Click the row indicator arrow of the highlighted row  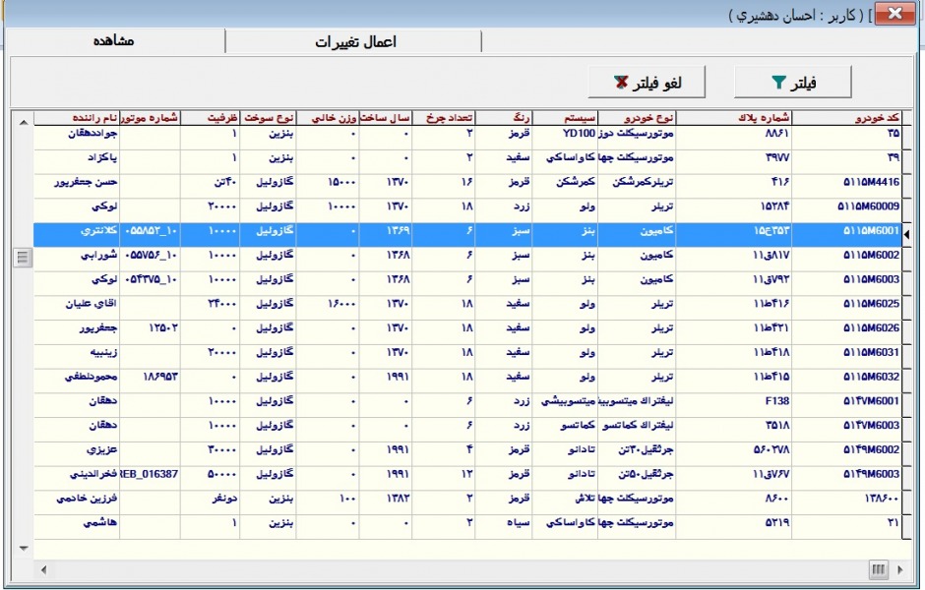[907, 233]
